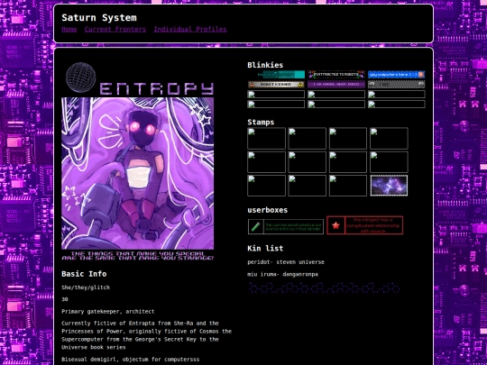Viewport: 487px width, 365px height.
Task: Click 'Primary gatekeeper, architect' line
Action: point(108,311)
